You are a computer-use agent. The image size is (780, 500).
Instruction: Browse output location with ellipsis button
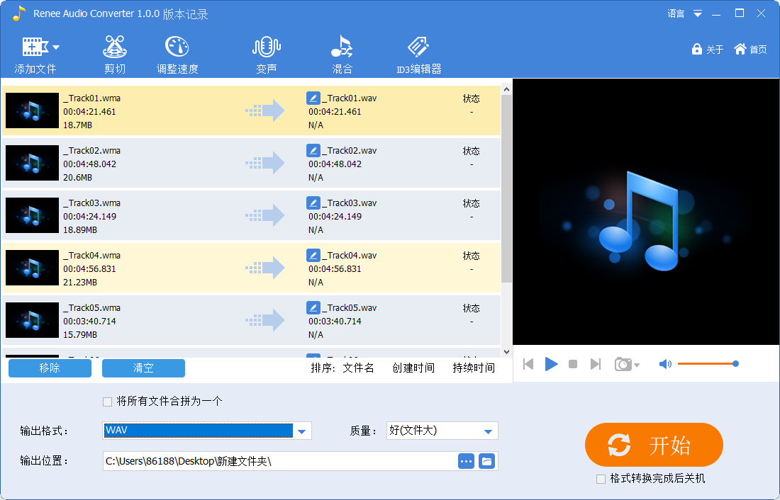pyautogui.click(x=466, y=461)
